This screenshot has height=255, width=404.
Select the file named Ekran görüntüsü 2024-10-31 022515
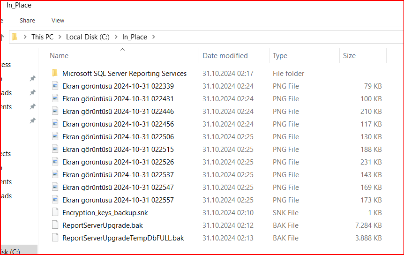pos(118,149)
